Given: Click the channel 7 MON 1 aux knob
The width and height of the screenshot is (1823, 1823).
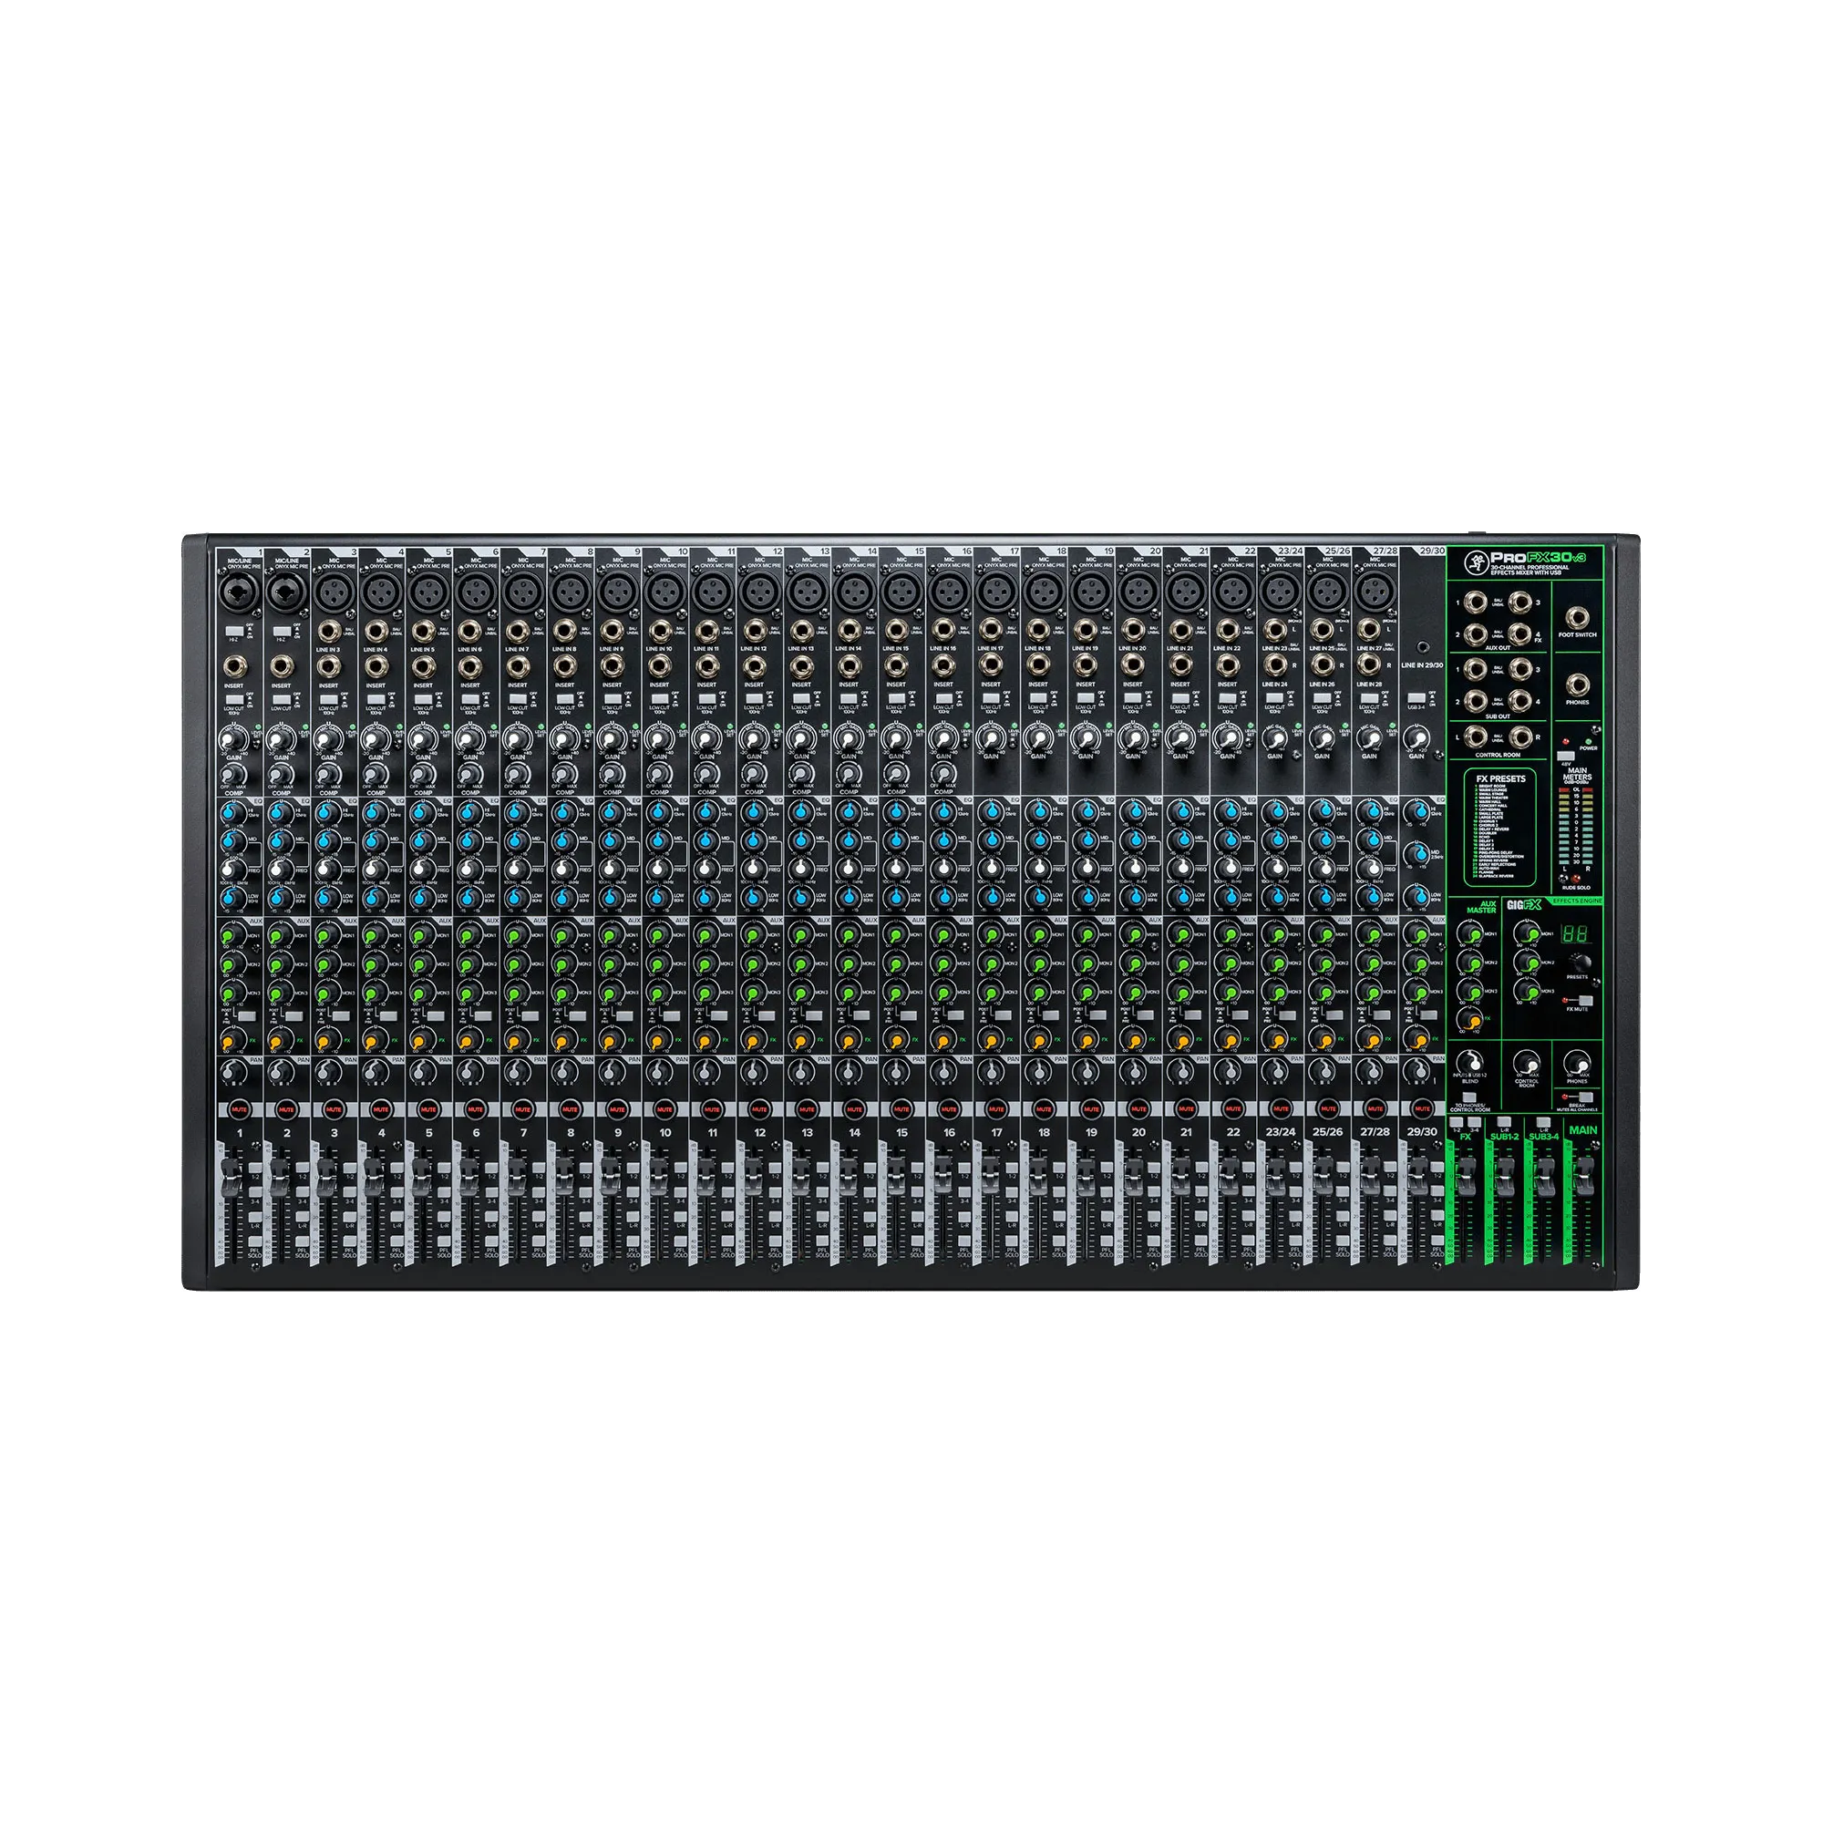Looking at the screenshot, I should tap(515, 936).
